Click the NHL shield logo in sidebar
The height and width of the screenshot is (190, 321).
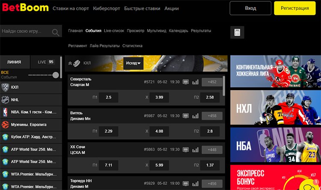[5, 100]
